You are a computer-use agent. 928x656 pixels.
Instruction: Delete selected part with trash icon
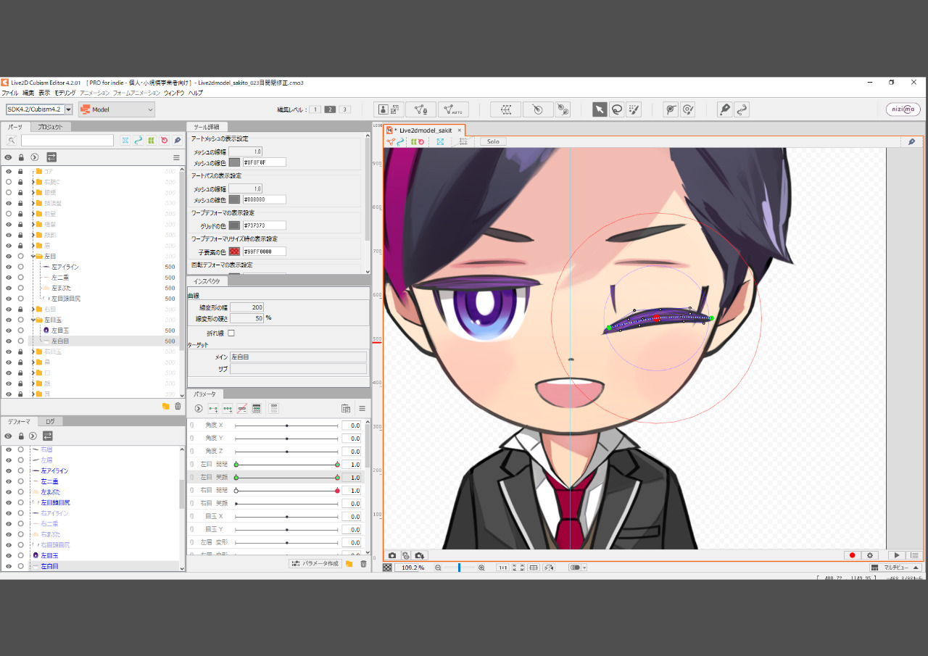(x=178, y=407)
